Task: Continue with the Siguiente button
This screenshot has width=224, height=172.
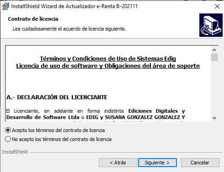Action: pos(158,163)
